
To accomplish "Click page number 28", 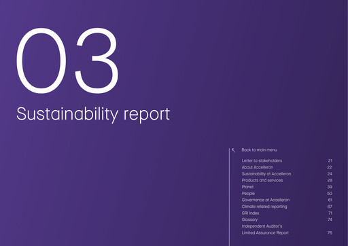I will 330,180.
